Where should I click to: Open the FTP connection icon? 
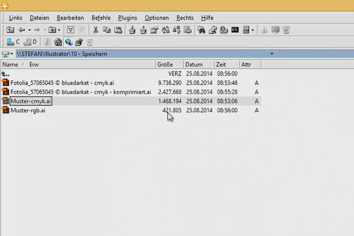click(x=58, y=42)
